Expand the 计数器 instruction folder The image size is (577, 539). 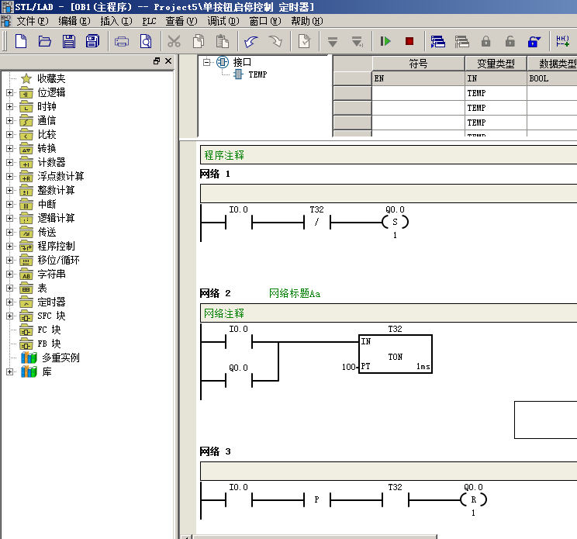coord(10,162)
